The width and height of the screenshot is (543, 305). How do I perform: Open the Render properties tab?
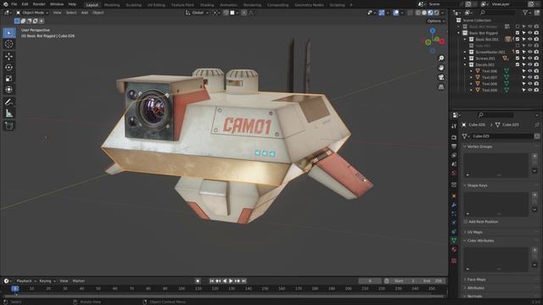pyautogui.click(x=454, y=137)
